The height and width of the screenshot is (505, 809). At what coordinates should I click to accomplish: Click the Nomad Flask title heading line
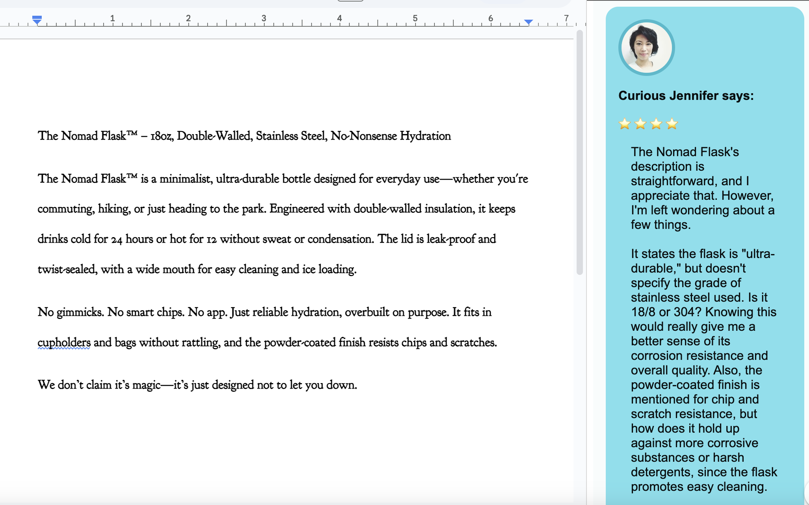[x=244, y=136]
